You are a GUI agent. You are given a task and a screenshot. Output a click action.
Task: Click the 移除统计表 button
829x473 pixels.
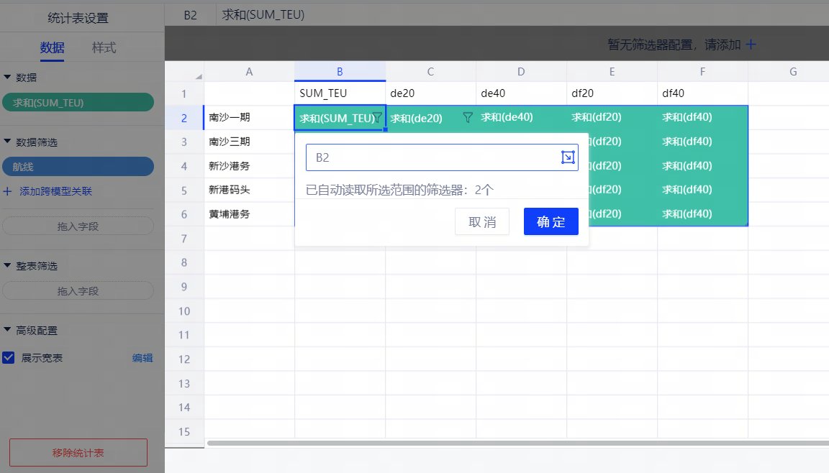coord(78,453)
